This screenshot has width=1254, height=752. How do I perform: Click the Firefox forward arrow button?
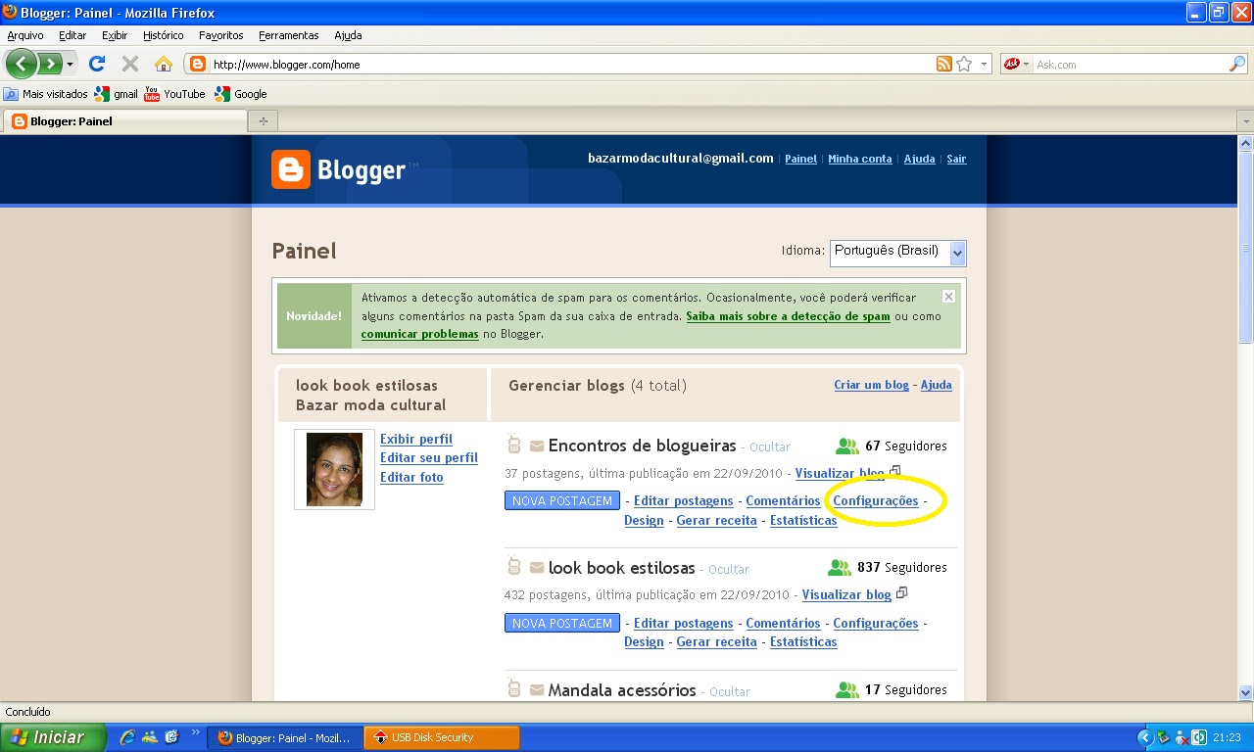pyautogui.click(x=49, y=65)
